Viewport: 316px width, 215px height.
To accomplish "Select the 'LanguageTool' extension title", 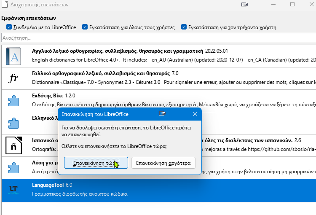I will (48, 185).
